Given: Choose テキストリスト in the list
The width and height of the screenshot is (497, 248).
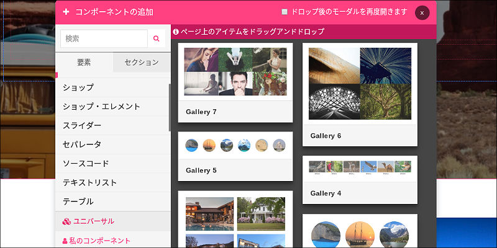Looking at the screenshot, I should 112,182.
